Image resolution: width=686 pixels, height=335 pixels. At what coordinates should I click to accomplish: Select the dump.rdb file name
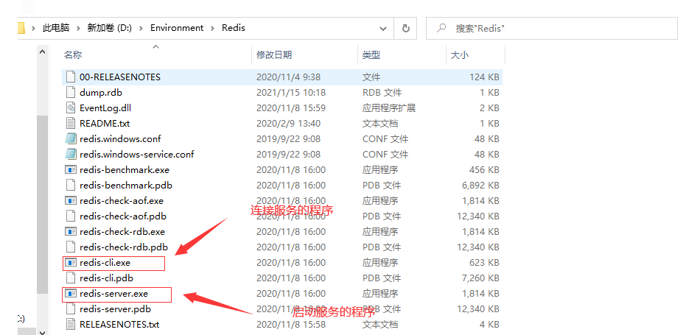pyautogui.click(x=101, y=92)
